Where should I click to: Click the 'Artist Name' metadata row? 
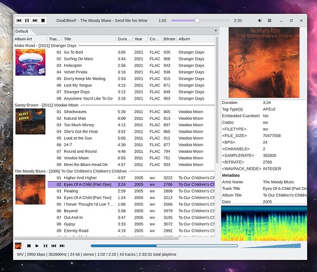264,182
